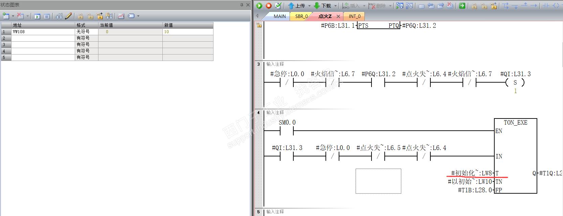Pause program status monitoring icon

[409, 6]
